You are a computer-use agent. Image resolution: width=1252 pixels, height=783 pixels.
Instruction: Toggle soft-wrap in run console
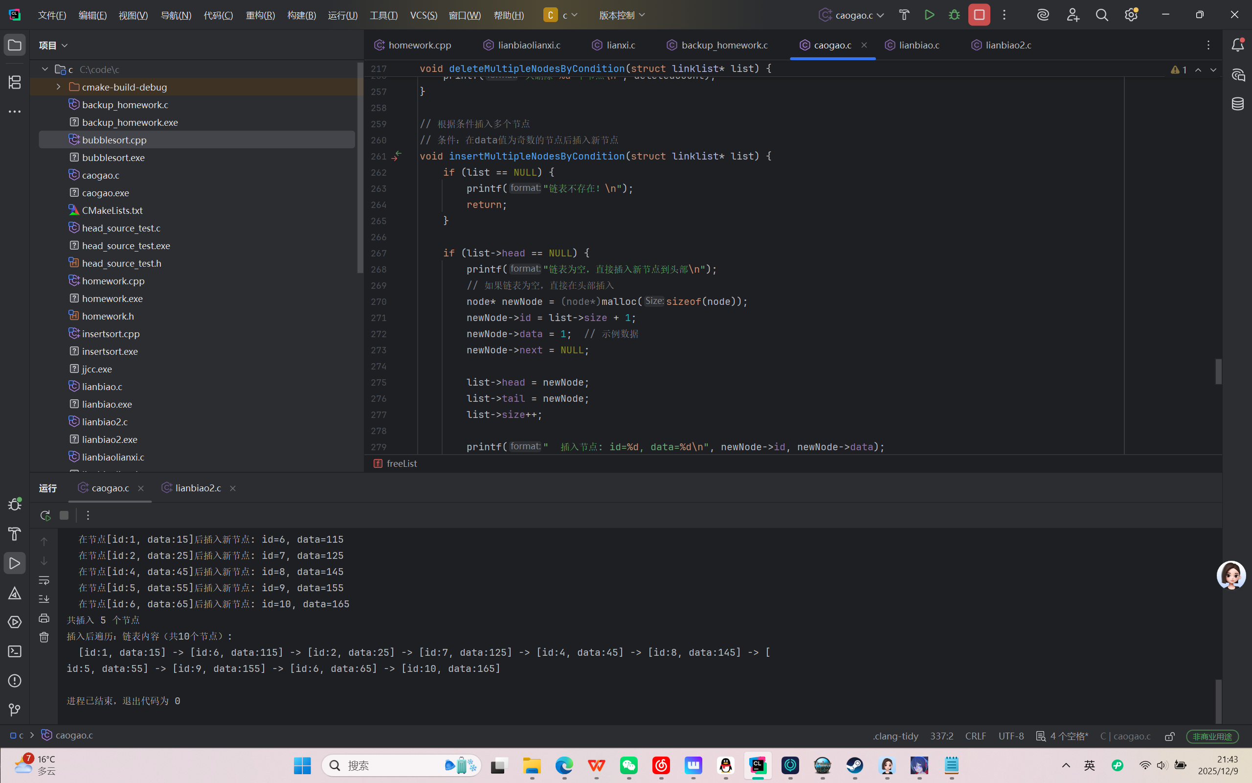click(44, 580)
